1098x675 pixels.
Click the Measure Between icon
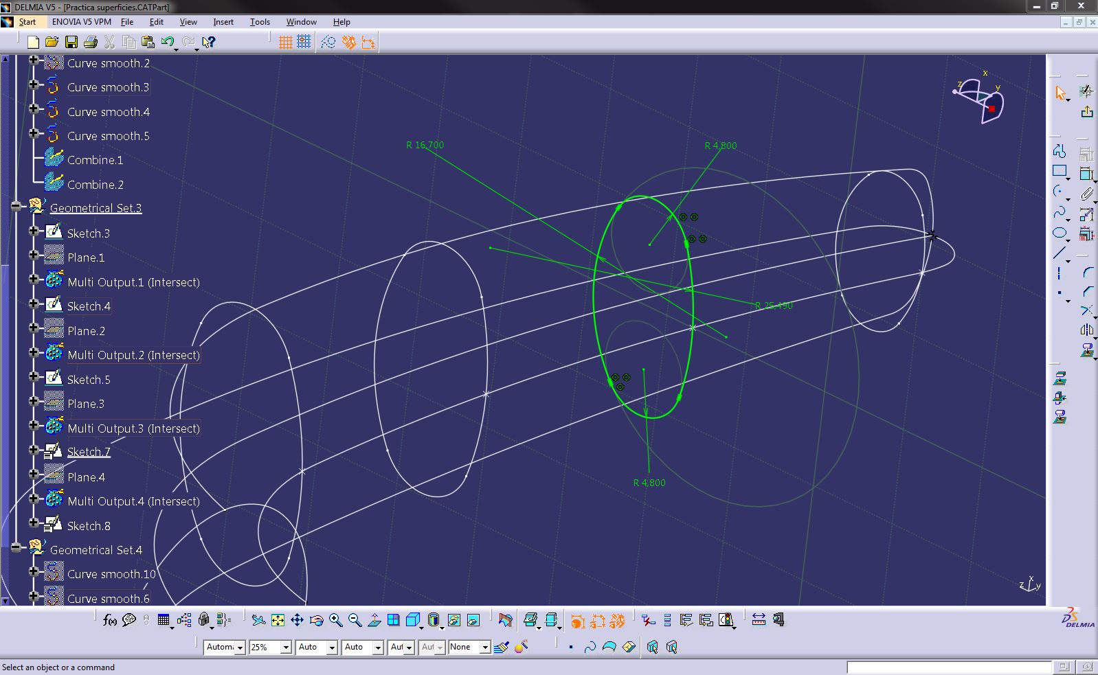(759, 620)
